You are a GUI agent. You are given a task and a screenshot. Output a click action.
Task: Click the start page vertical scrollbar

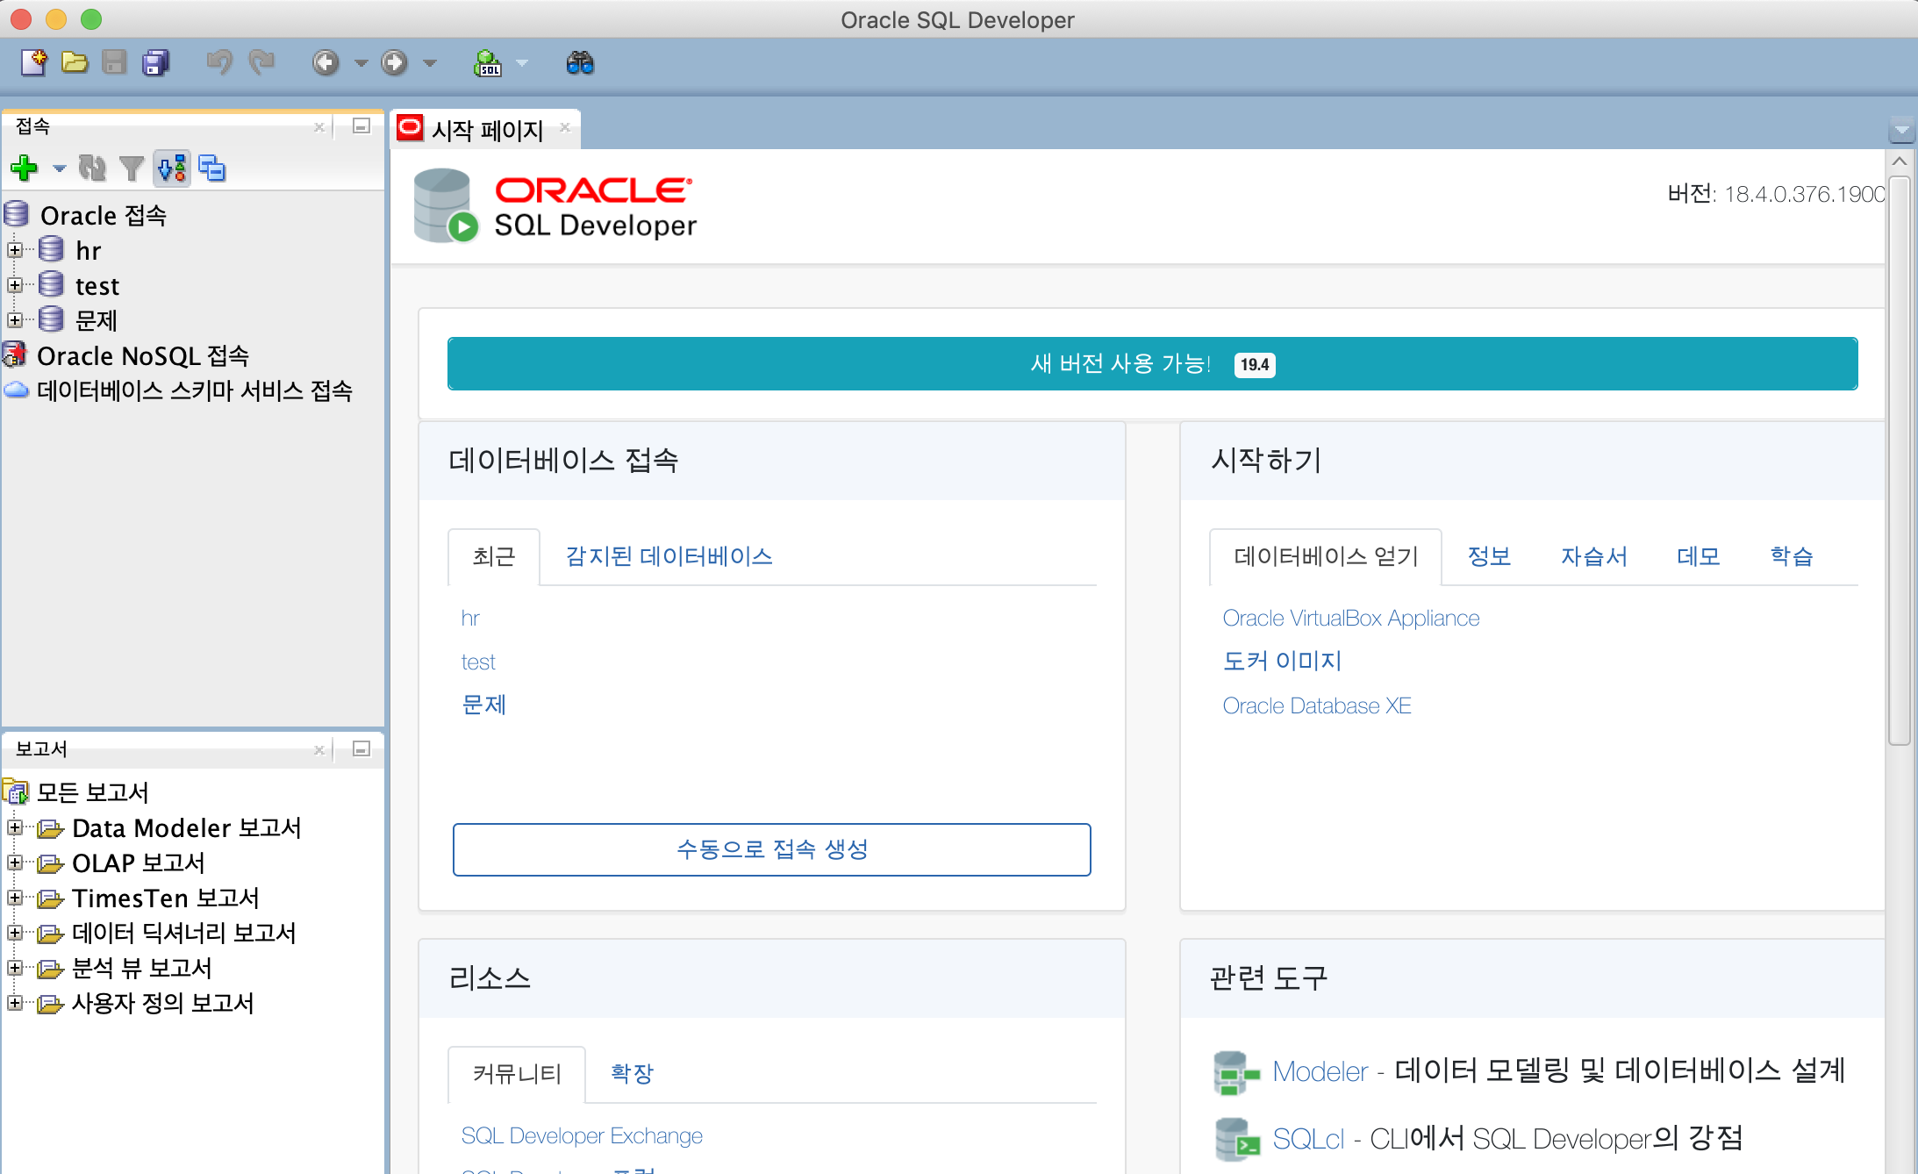click(1899, 461)
